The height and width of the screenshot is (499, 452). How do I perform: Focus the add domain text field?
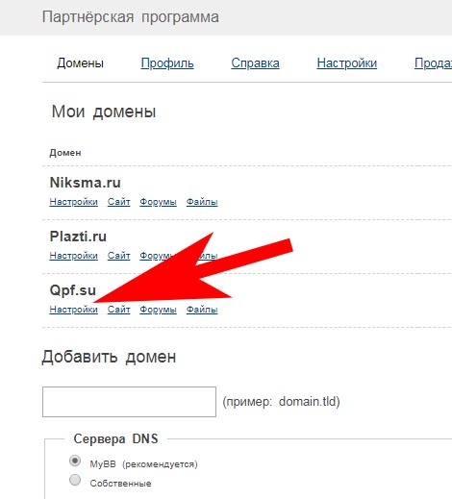coord(129,402)
